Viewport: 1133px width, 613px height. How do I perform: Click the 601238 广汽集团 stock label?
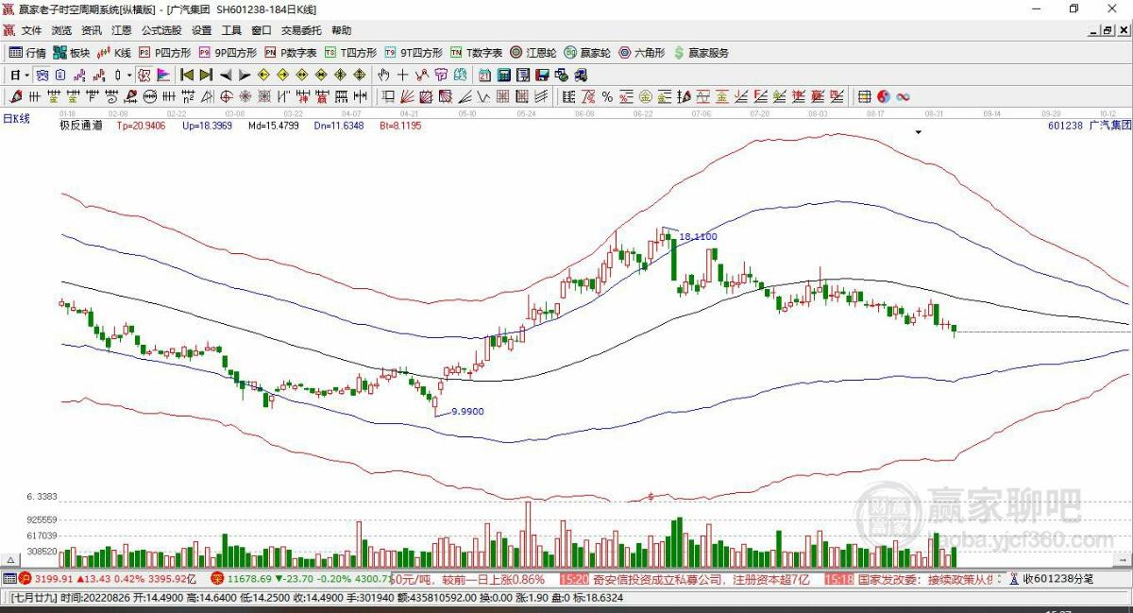[1089, 125]
